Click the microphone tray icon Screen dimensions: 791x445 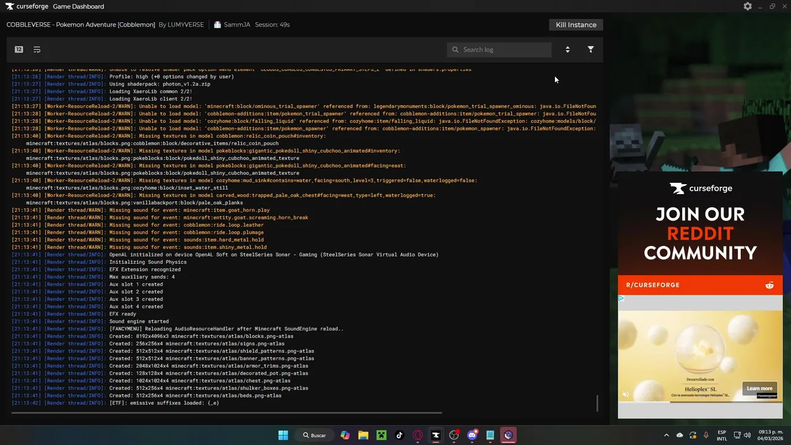tap(706, 435)
